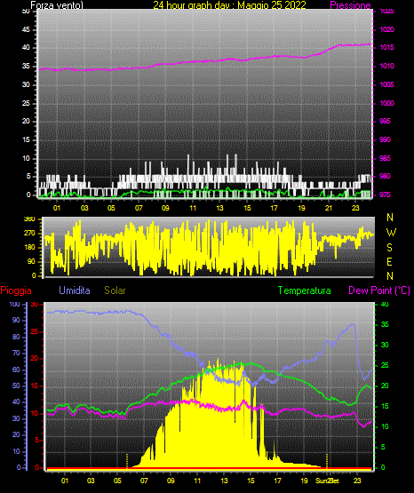Viewport: 414px width, 493px height.
Task: Click the 'Sunset' time-axis label
Action: (328, 481)
